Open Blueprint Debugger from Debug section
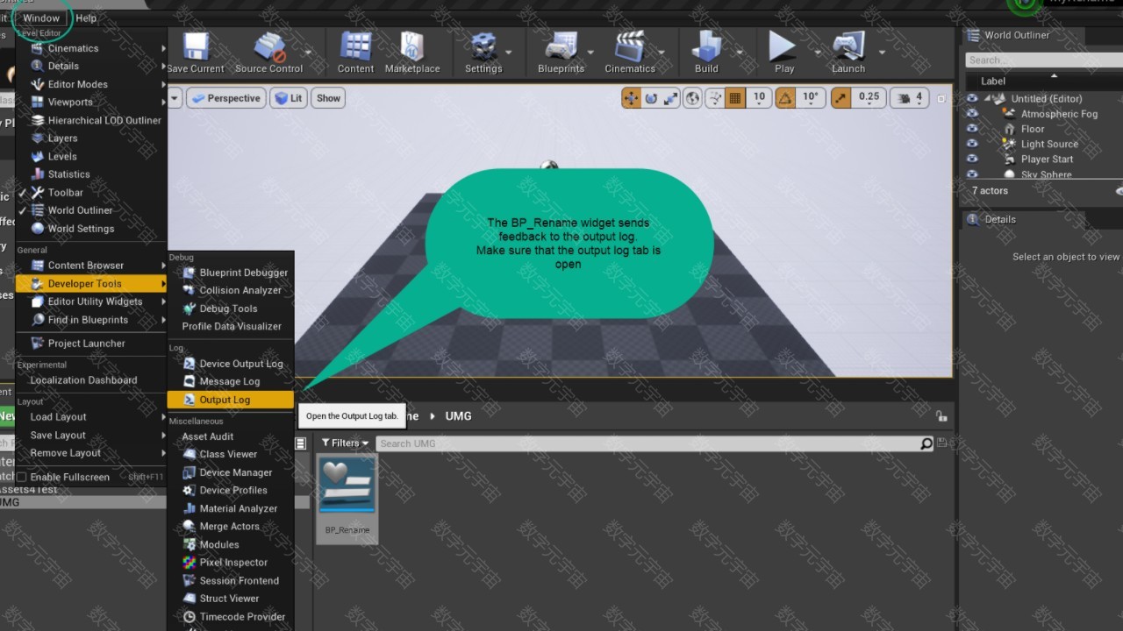Viewport: 1123px width, 631px height. pyautogui.click(x=230, y=273)
